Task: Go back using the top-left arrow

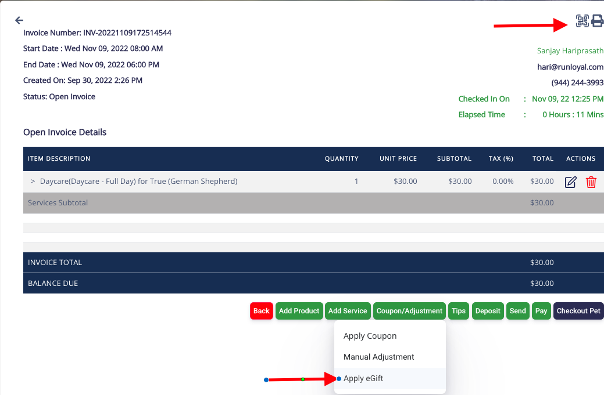Action: pos(19,20)
